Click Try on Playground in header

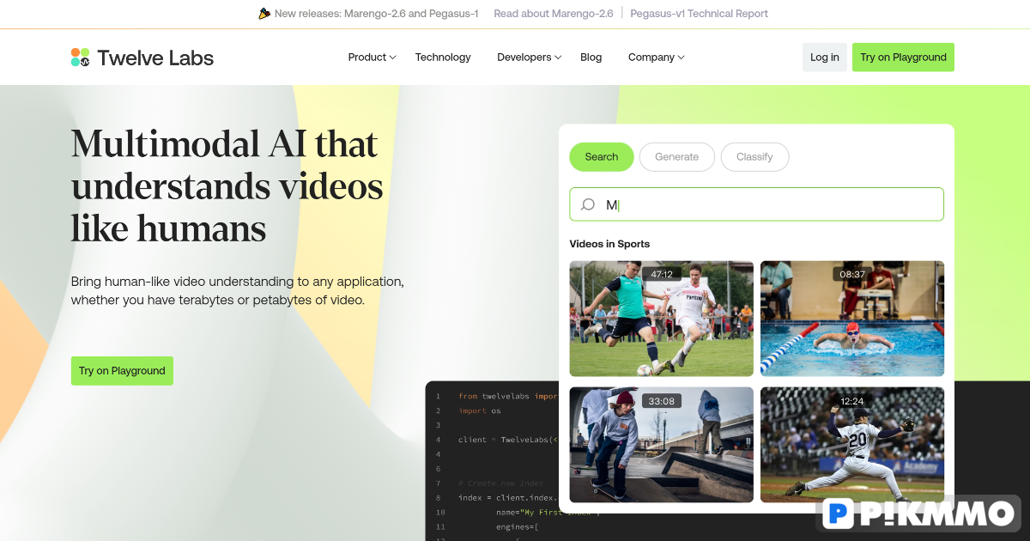[x=903, y=58]
